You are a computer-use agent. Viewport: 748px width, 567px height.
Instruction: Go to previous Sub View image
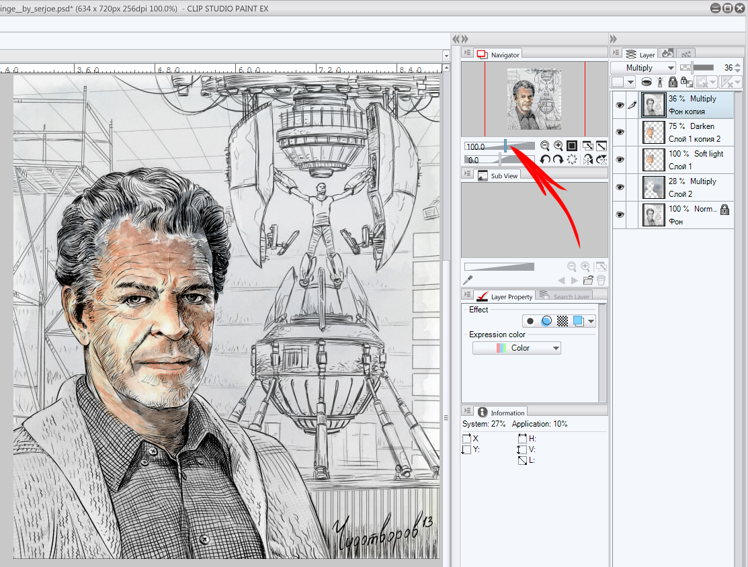[561, 280]
